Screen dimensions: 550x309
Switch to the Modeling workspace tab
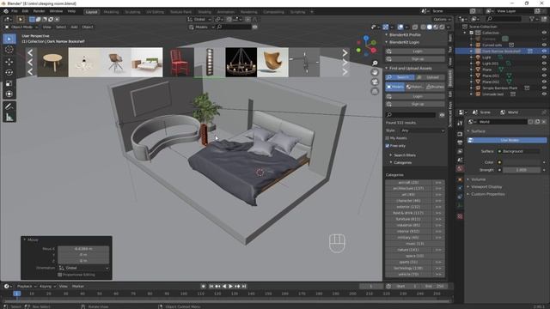tap(111, 12)
